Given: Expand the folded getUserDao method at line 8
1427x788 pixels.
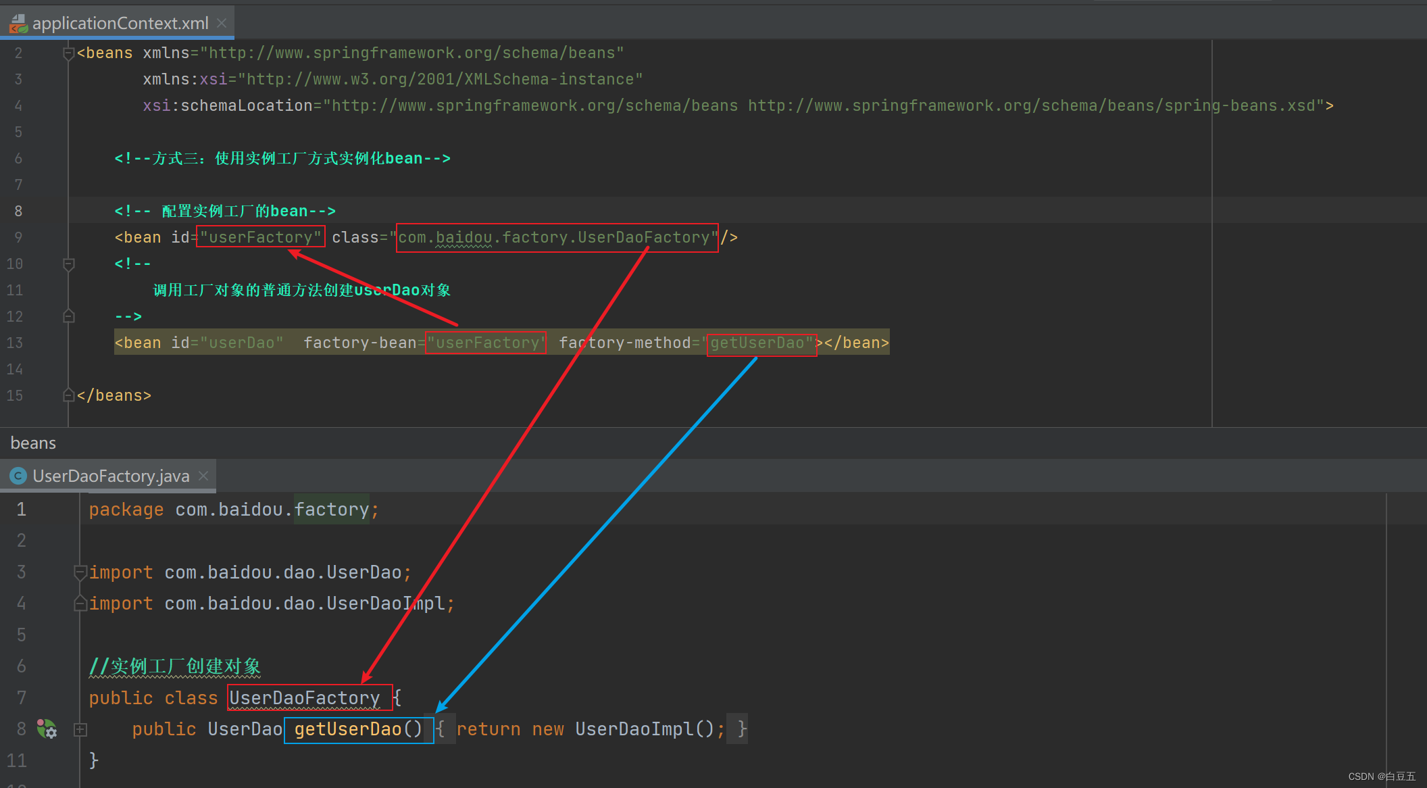Looking at the screenshot, I should pos(80,729).
